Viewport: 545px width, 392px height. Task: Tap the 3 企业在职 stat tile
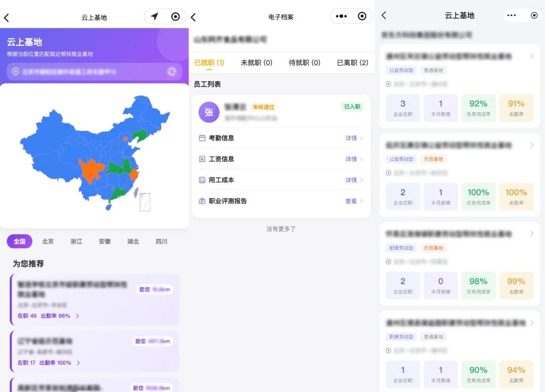403,108
